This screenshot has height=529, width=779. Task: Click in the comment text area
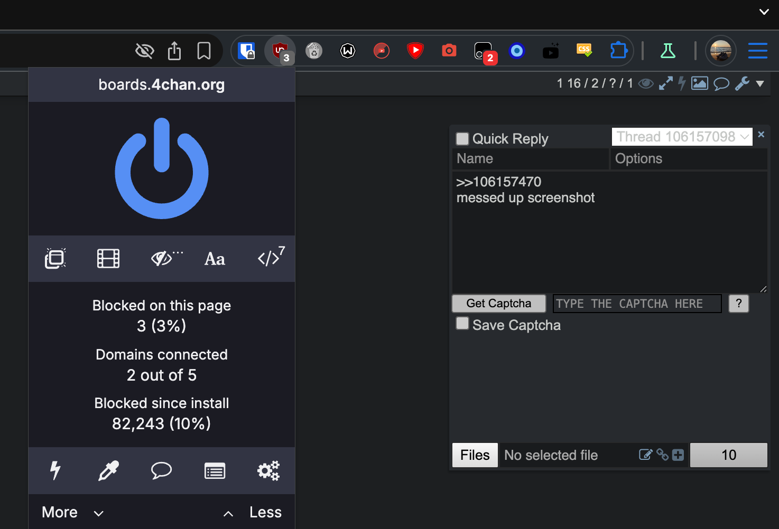(x=610, y=232)
